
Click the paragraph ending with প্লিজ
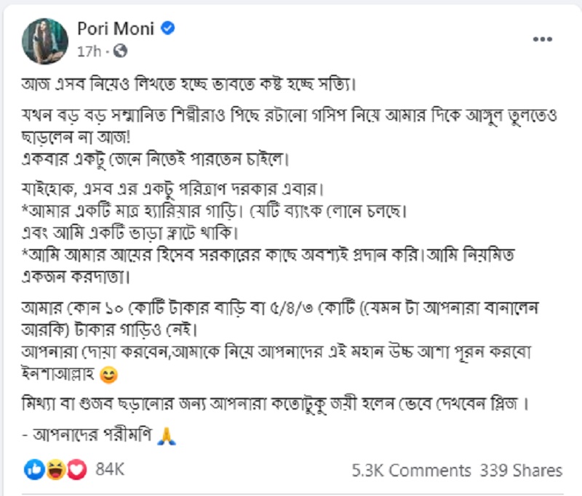[x=275, y=404]
